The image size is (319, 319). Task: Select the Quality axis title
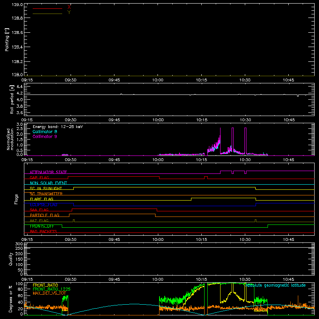click(x=11, y=259)
